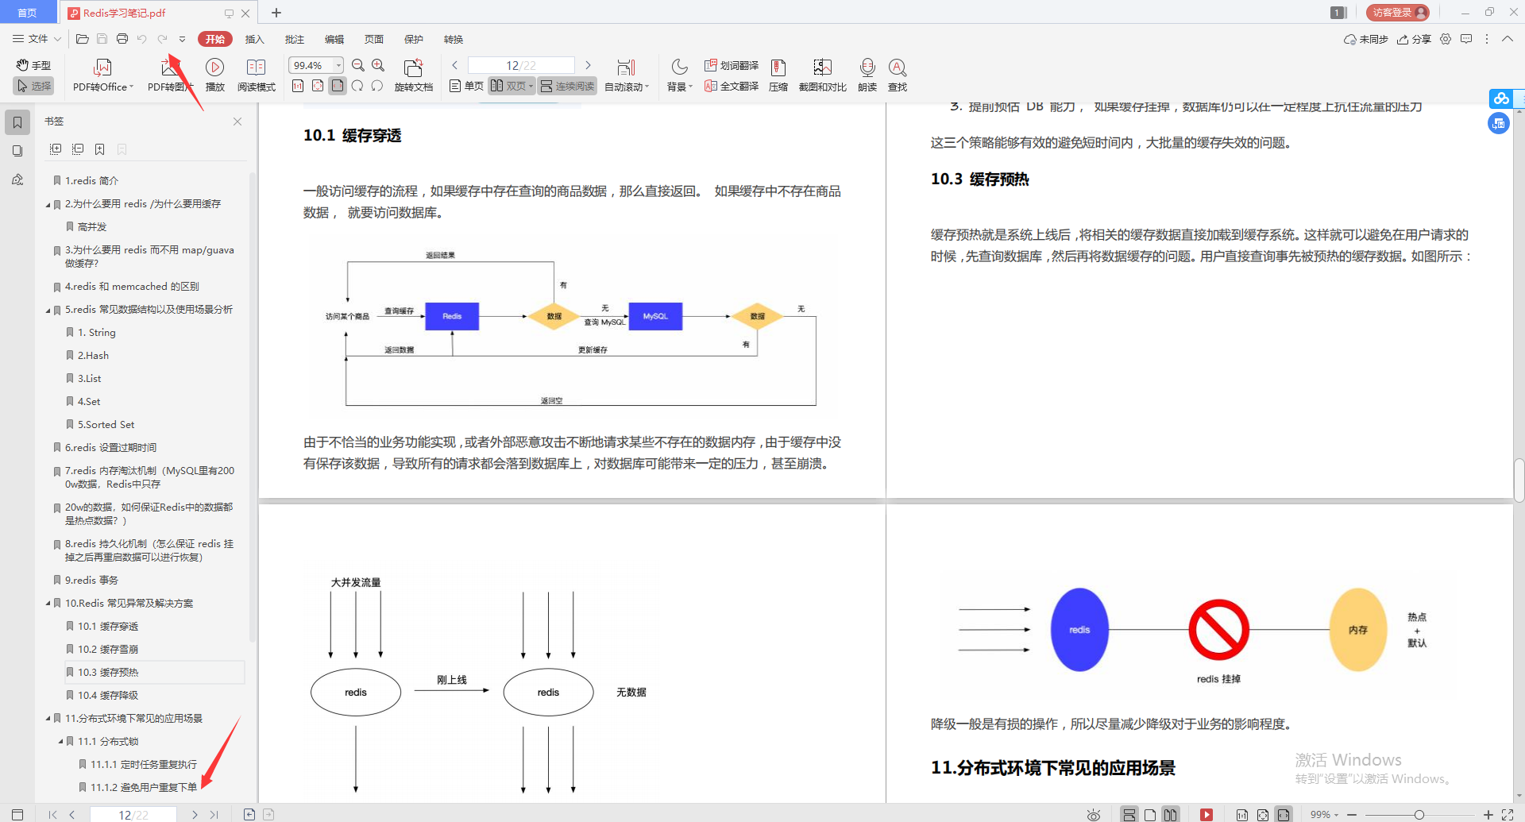
Task: Click the collapse all bookmarks icon
Action: tap(78, 149)
